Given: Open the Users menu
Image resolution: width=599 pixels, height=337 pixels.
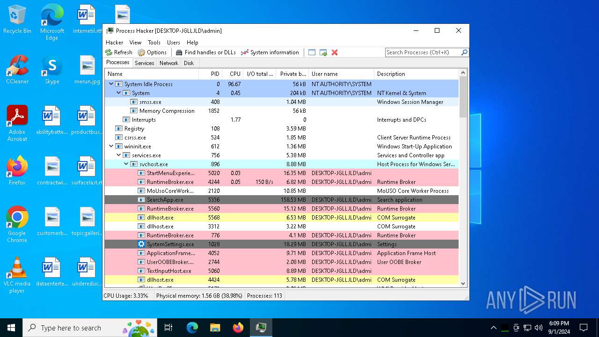Looking at the screenshot, I should pyautogui.click(x=174, y=42).
